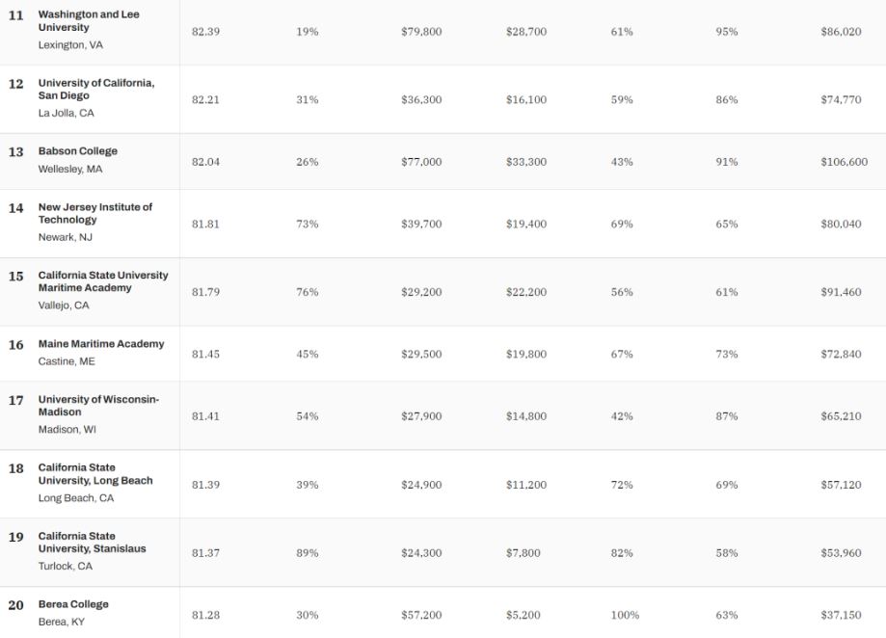Click the 100% figure in Berea College row

pos(625,615)
